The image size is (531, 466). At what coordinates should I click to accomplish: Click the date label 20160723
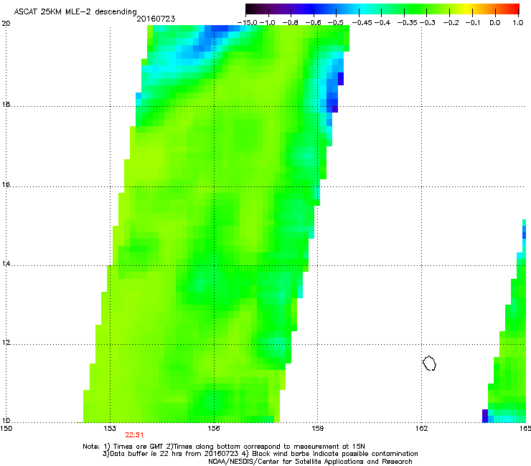click(x=156, y=19)
